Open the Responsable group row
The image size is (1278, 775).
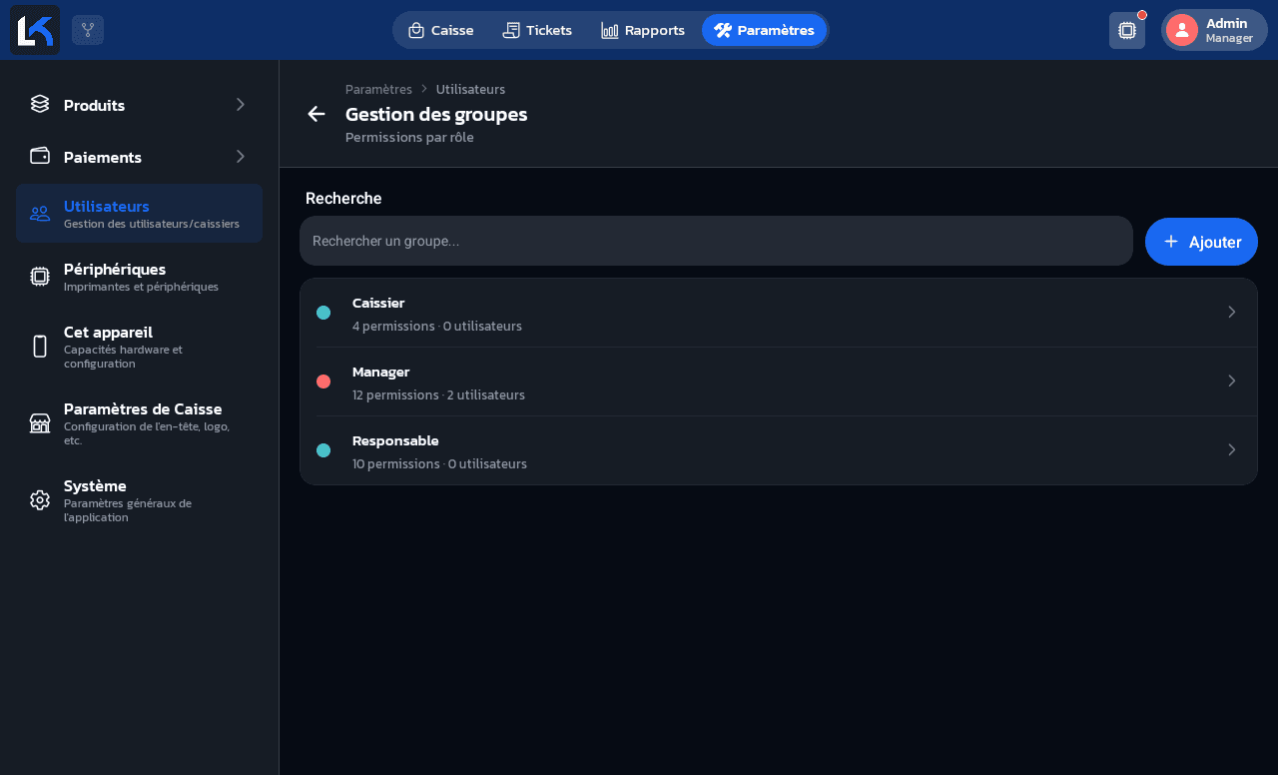pyautogui.click(x=779, y=450)
